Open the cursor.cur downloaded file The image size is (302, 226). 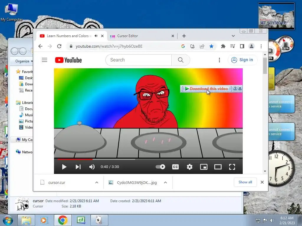[x=57, y=182]
